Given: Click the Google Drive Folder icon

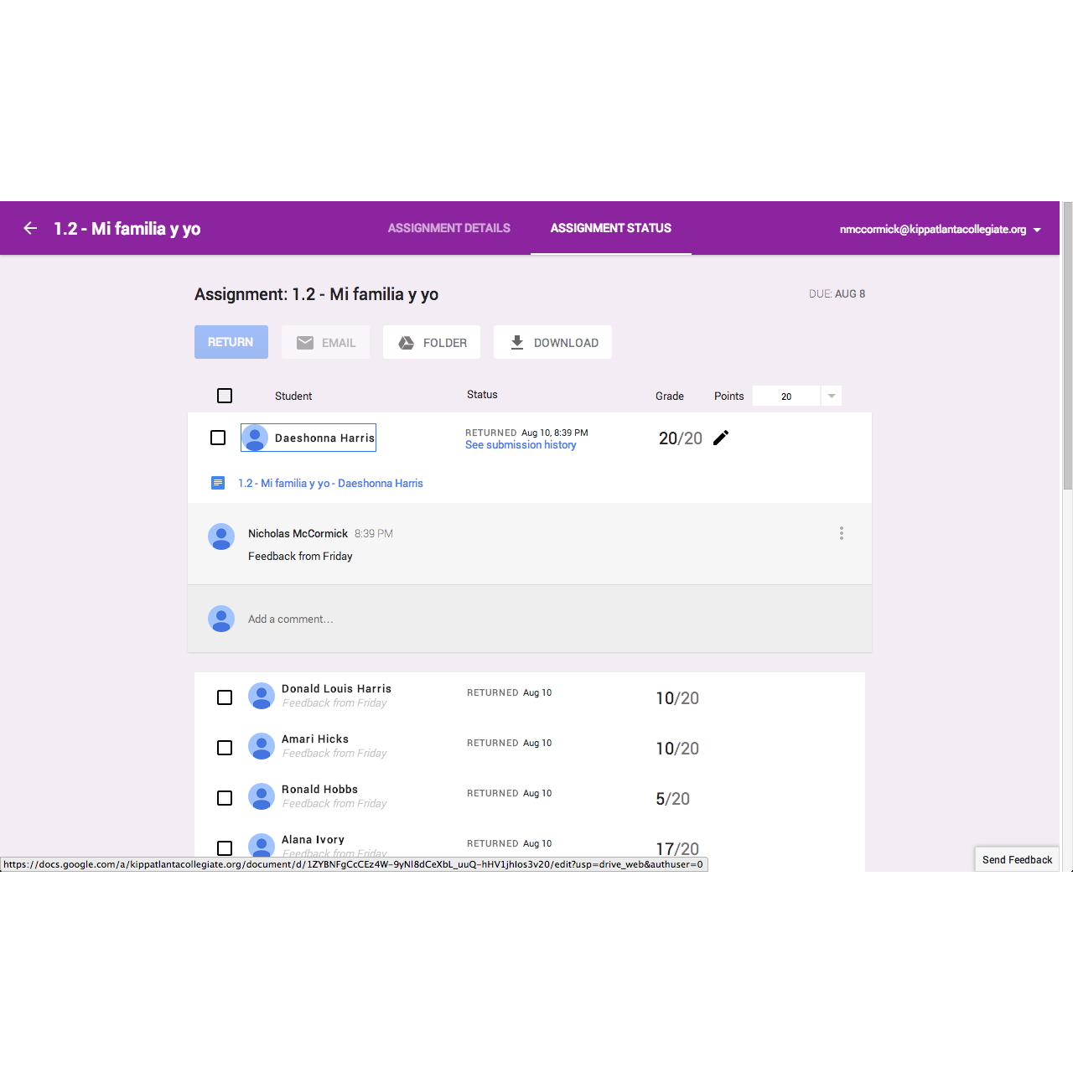Looking at the screenshot, I should tap(407, 343).
